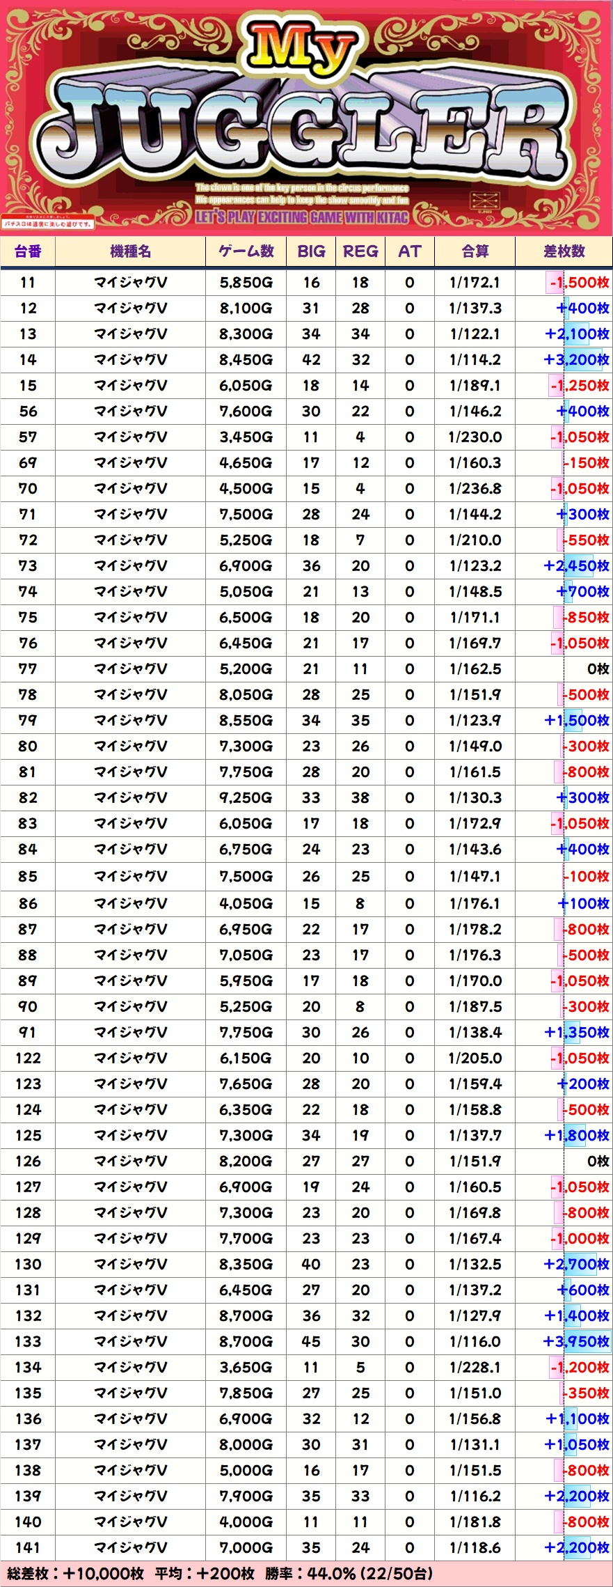The image size is (613, 1587).
Task: Click the 勝率 44.0% win rate text
Action: 349,1574
